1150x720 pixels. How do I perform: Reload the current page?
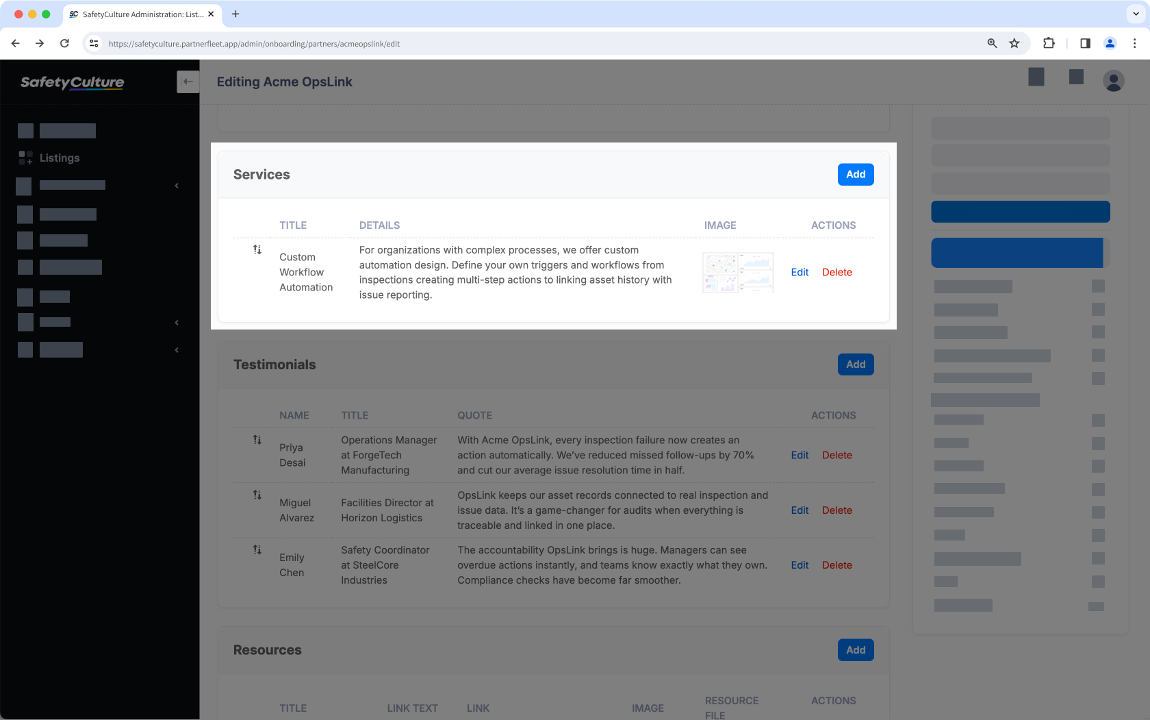(x=64, y=43)
